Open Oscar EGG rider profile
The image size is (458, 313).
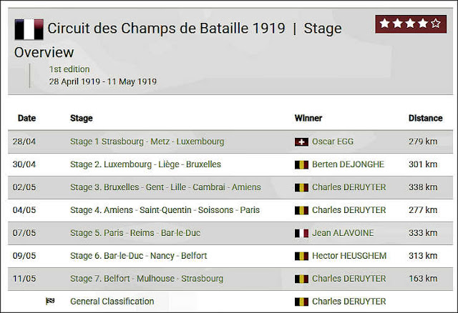[x=333, y=141]
